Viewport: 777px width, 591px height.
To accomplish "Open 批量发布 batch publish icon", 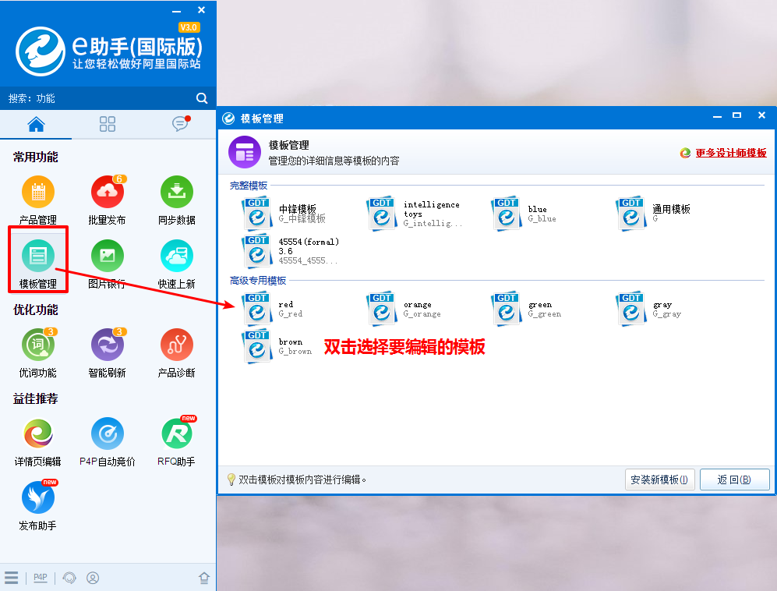I will click(108, 192).
